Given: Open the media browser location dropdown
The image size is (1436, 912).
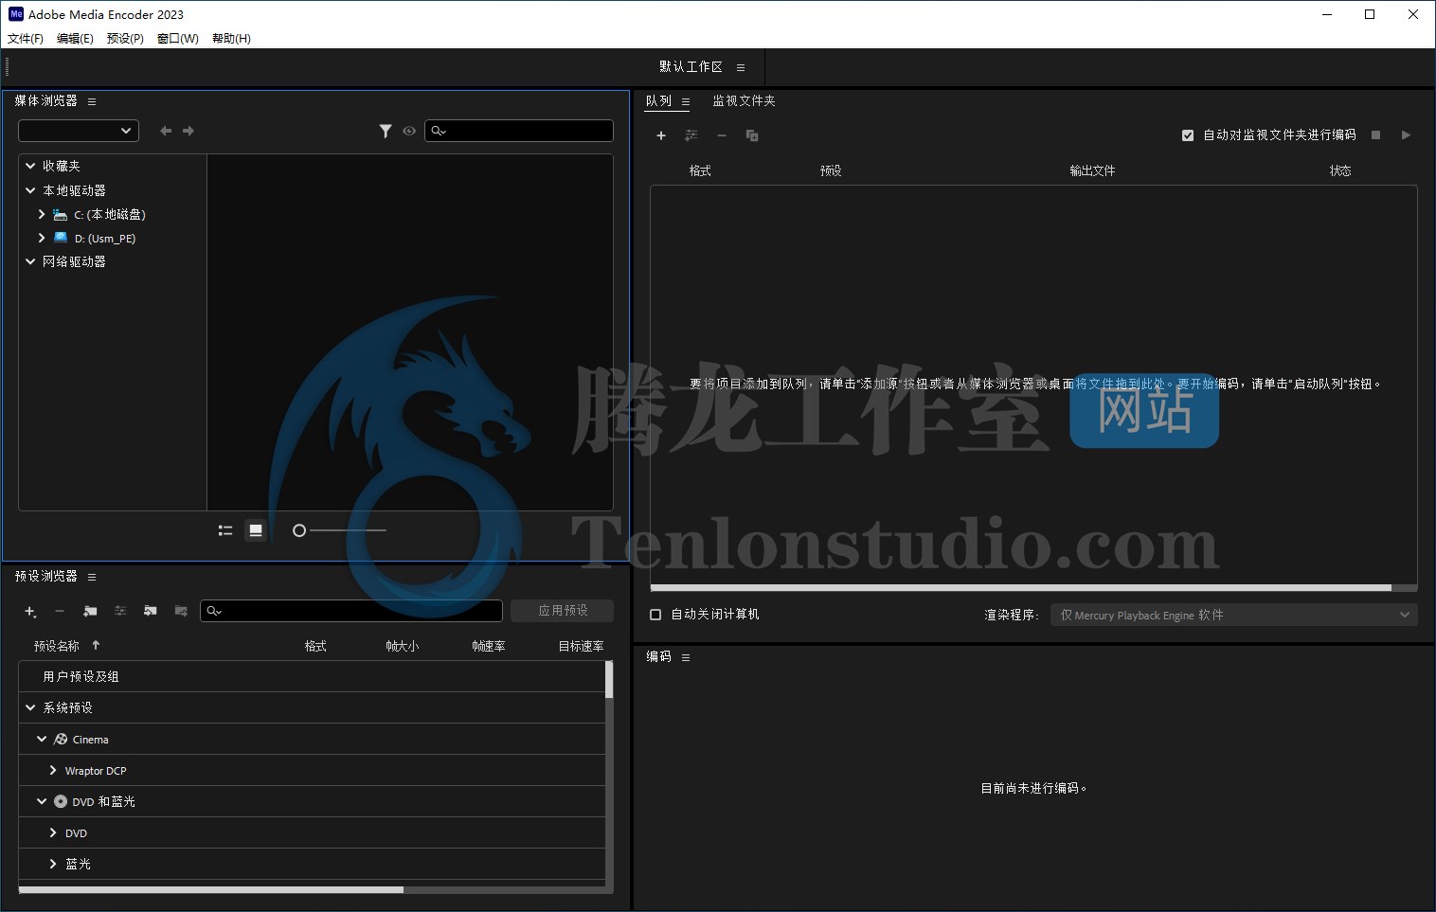Looking at the screenshot, I should [79, 131].
